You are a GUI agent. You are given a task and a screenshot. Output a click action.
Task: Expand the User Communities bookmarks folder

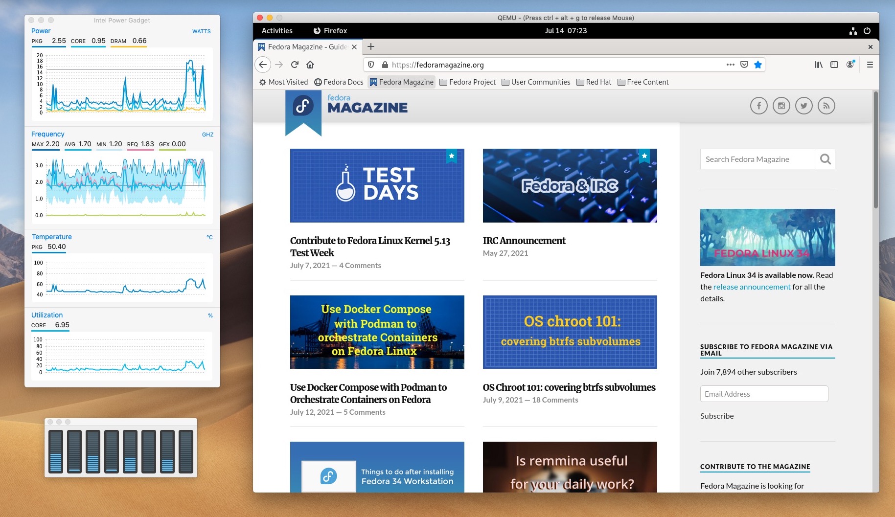536,82
